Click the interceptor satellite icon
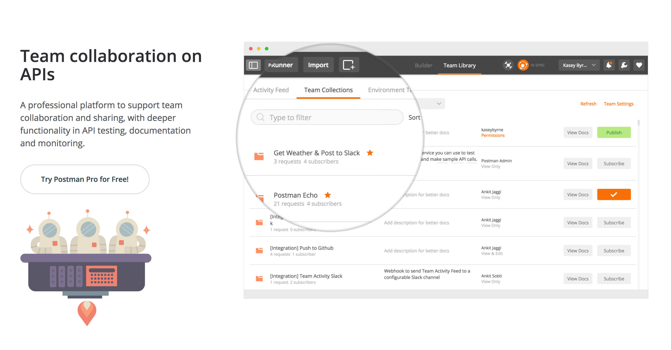 [x=508, y=65]
